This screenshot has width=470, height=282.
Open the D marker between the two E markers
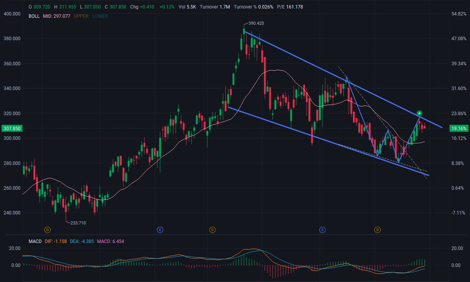(x=212, y=230)
